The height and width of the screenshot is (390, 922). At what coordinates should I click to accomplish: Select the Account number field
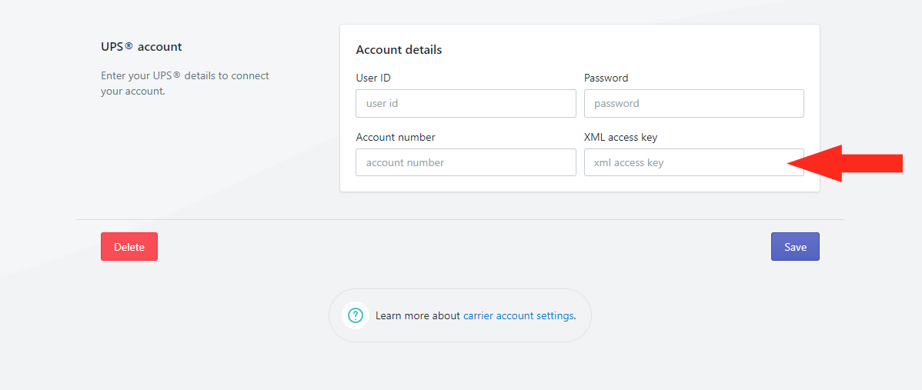(466, 162)
